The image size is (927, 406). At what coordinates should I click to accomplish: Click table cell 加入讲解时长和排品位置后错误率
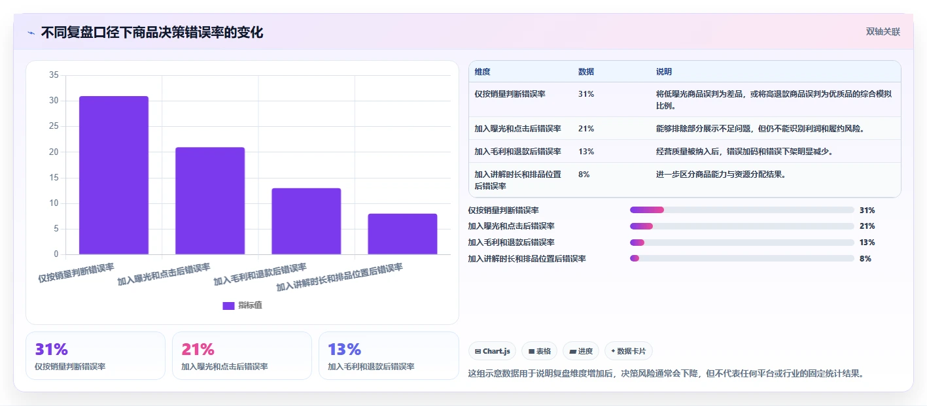pos(518,180)
